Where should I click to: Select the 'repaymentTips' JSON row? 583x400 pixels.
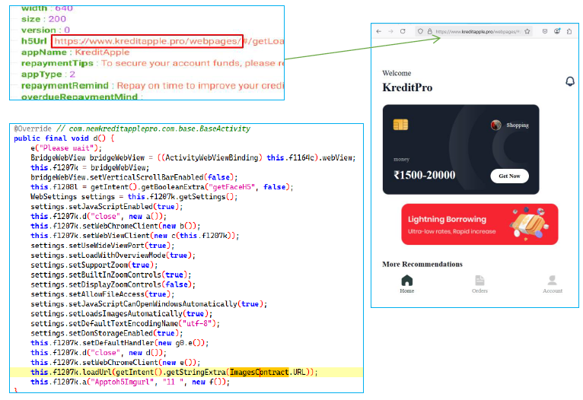tap(152, 64)
